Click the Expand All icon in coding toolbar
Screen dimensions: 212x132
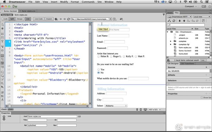tap(3, 41)
